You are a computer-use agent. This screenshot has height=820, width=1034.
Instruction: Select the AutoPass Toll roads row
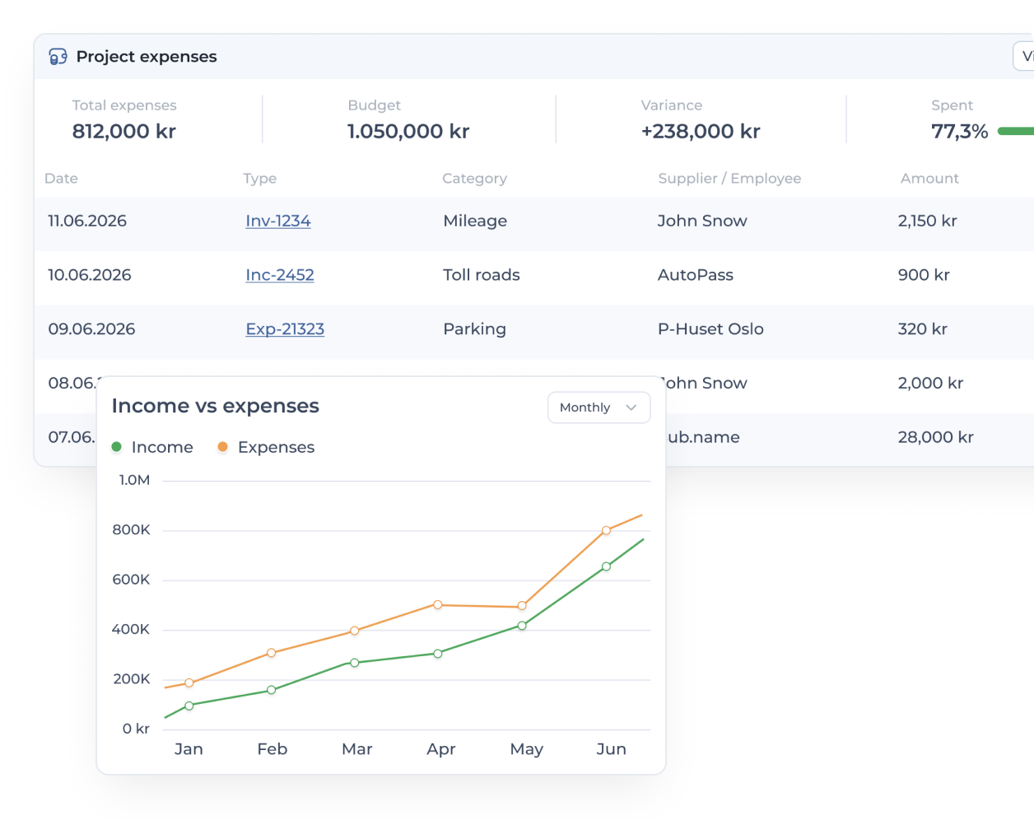pos(533,275)
